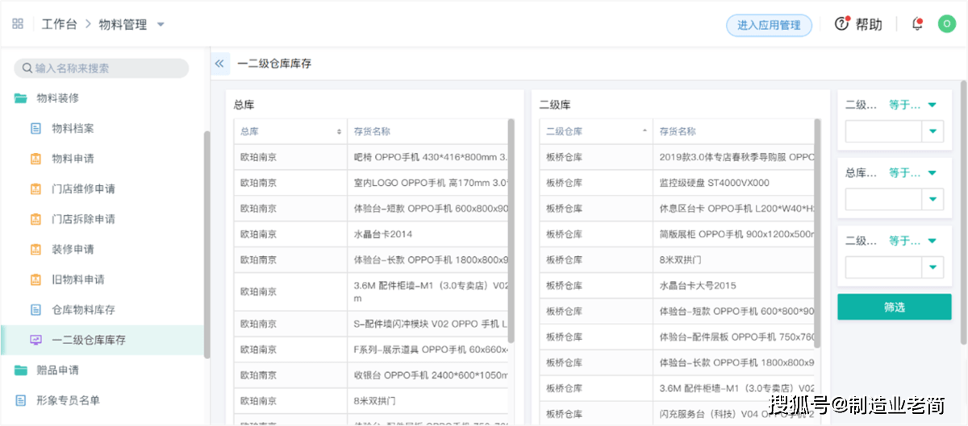Viewport: 968px width, 426px height.
Task: Click the 帮助 link
Action: click(x=869, y=24)
